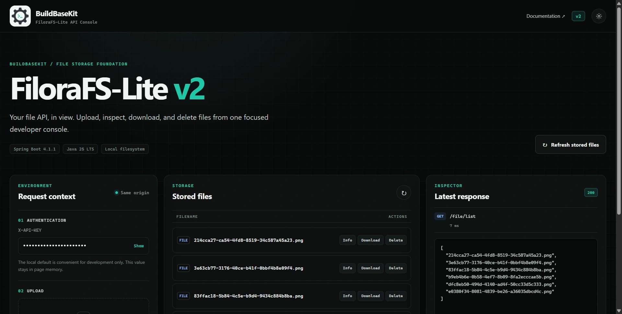The height and width of the screenshot is (314, 622).
Task: Download the 214cca27 png file
Action: (x=370, y=240)
